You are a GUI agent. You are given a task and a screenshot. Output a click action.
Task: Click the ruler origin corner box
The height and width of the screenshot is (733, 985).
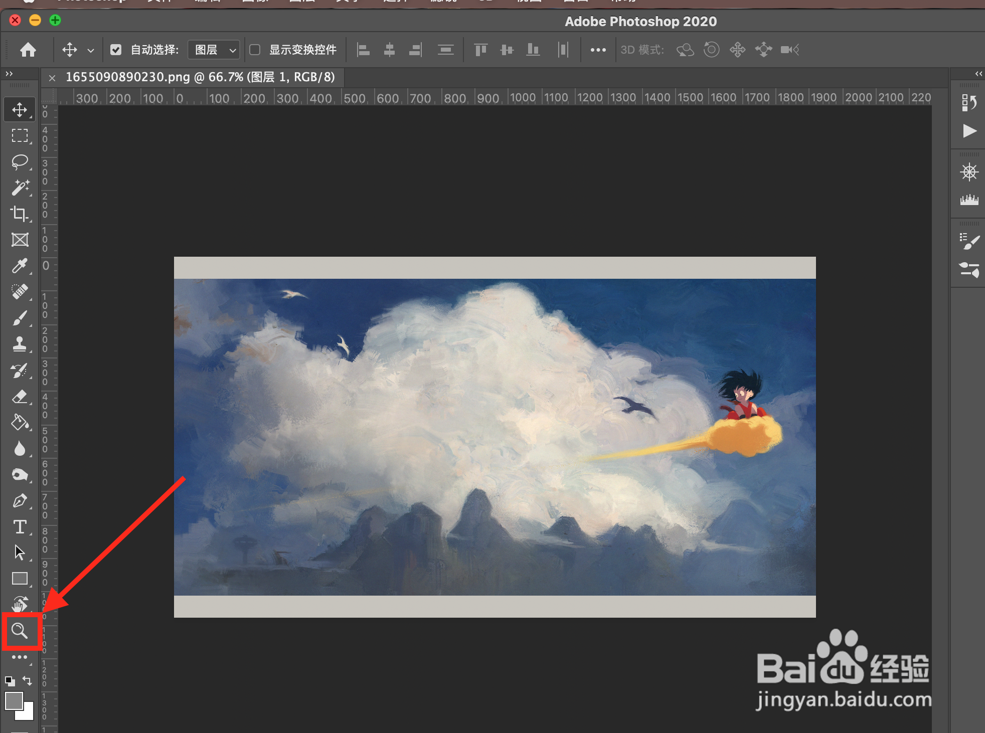[x=49, y=97]
